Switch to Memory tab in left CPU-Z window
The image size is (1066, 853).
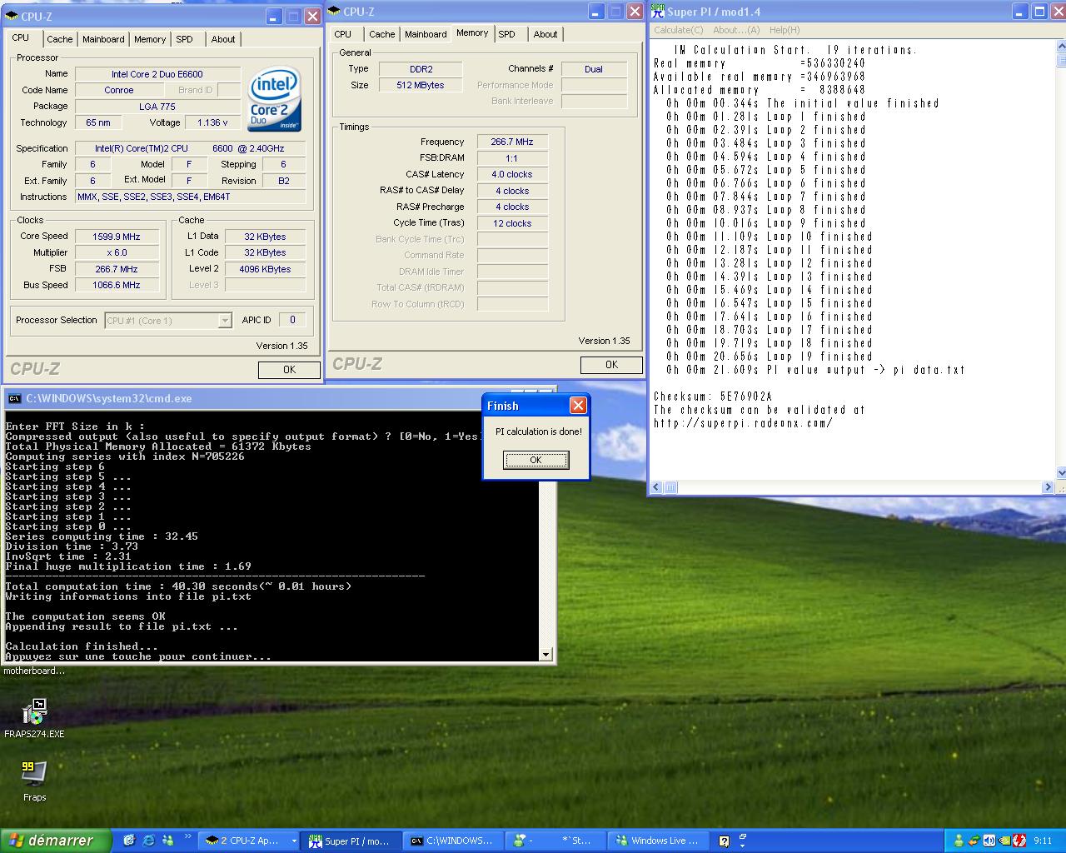tap(150, 39)
